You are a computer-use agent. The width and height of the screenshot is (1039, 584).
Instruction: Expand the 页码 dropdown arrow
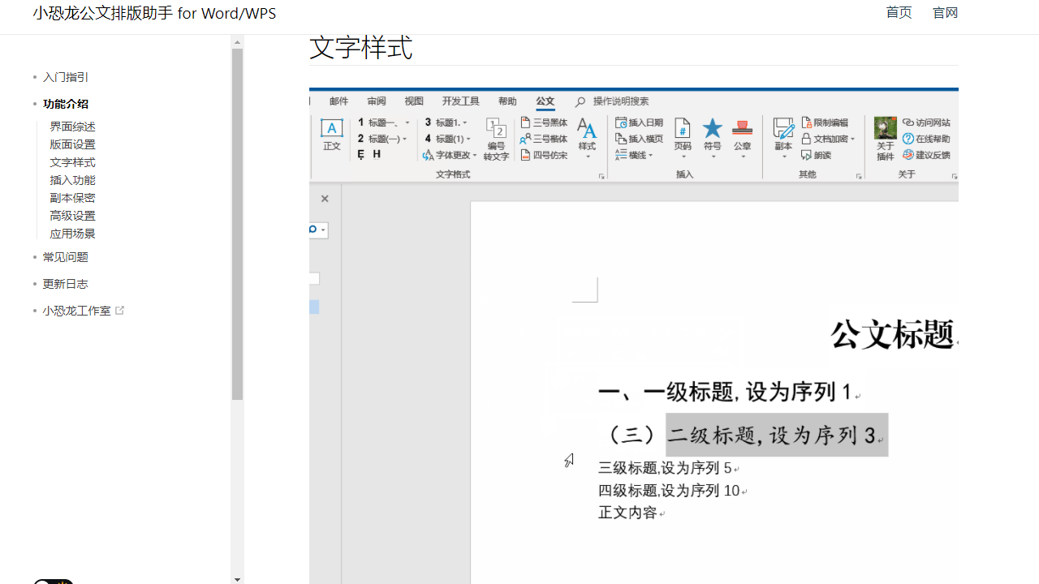682,156
